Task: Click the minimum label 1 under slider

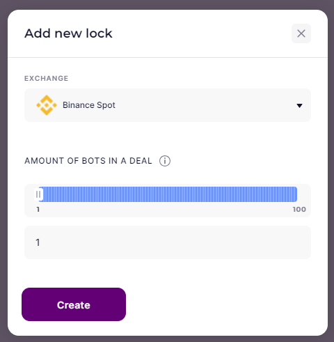Action: (x=38, y=210)
